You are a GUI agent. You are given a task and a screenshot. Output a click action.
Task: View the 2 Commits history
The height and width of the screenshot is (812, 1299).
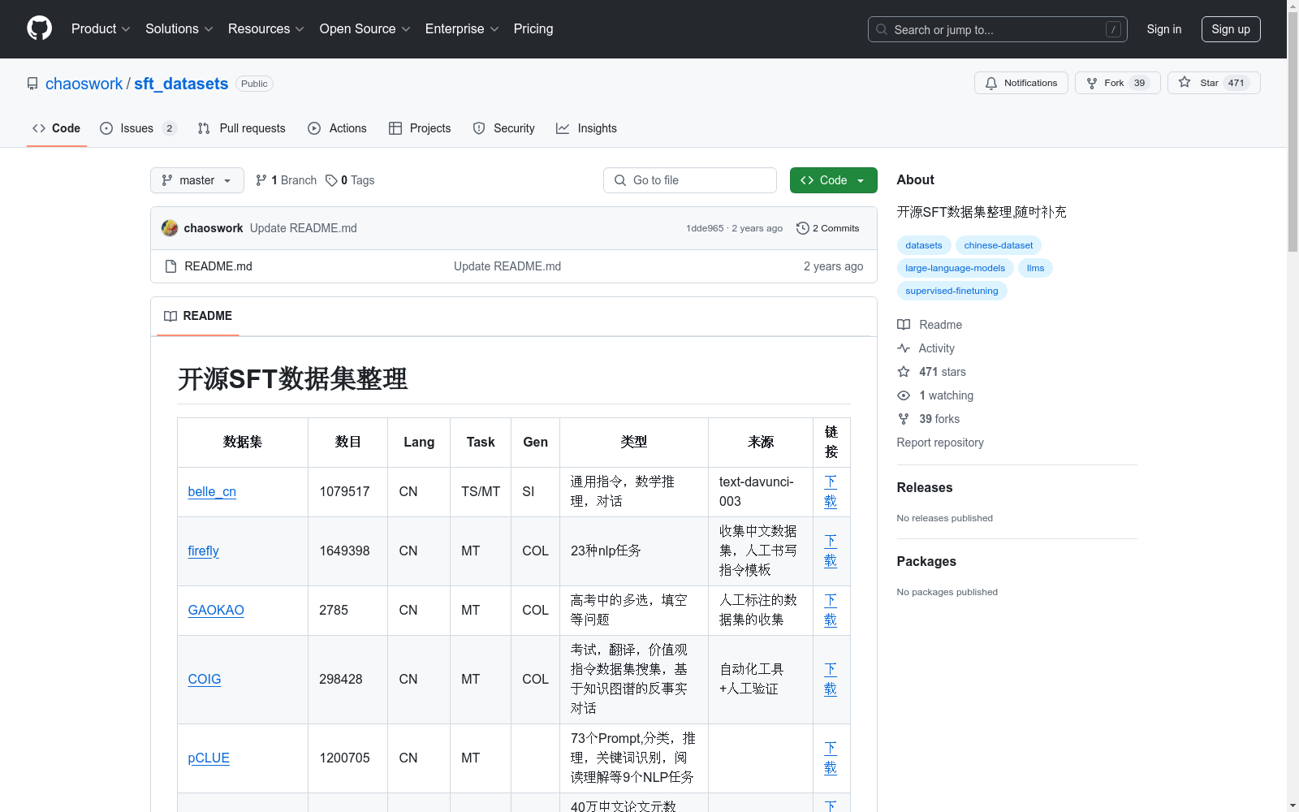click(x=828, y=228)
